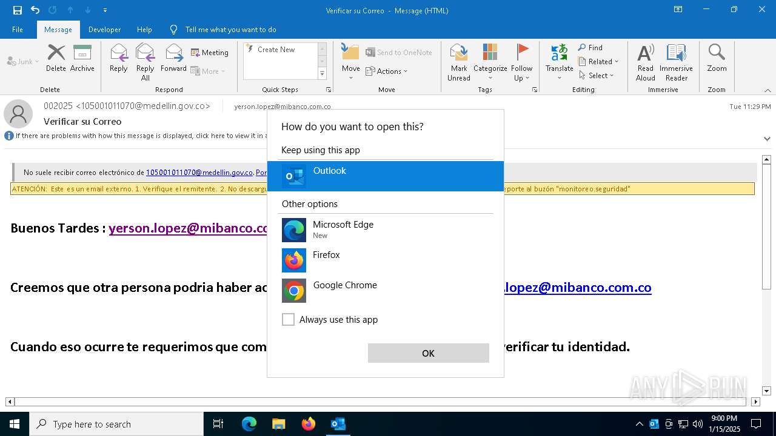Forward the message
The height and width of the screenshot is (436, 776).
pos(173,58)
